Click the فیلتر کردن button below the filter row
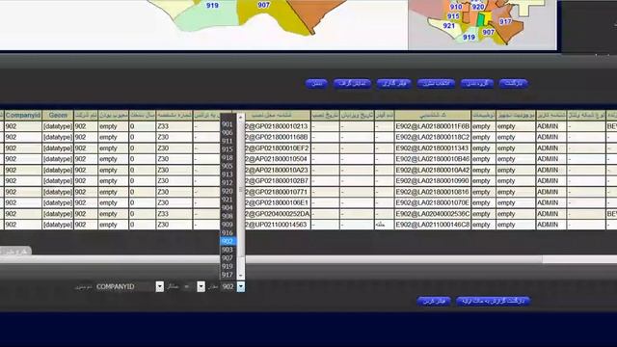 click(434, 301)
